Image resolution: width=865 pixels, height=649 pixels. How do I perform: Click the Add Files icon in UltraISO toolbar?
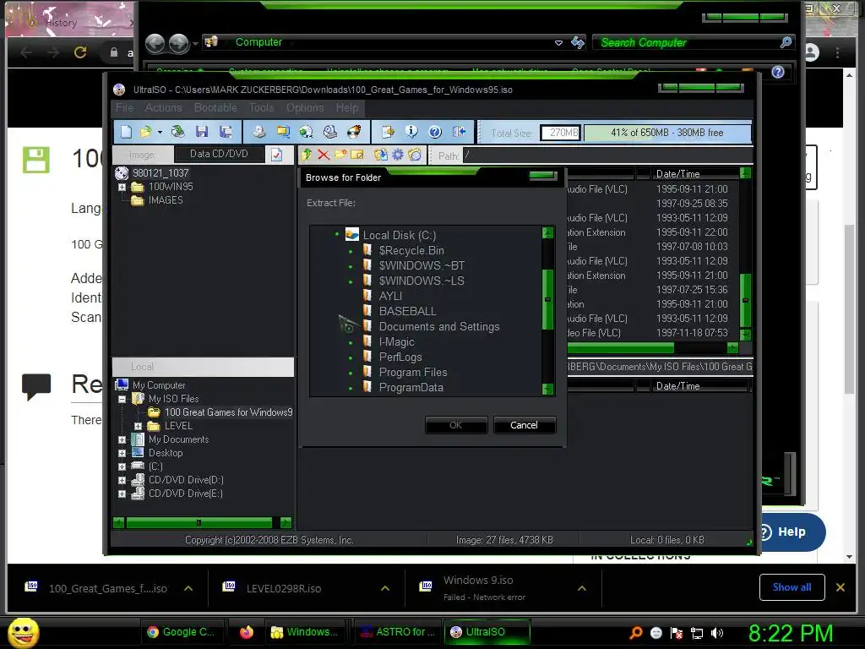tap(388, 132)
